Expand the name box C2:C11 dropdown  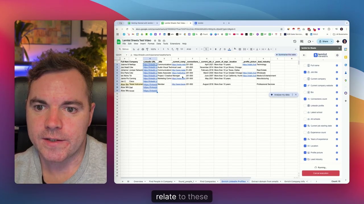[126, 55]
